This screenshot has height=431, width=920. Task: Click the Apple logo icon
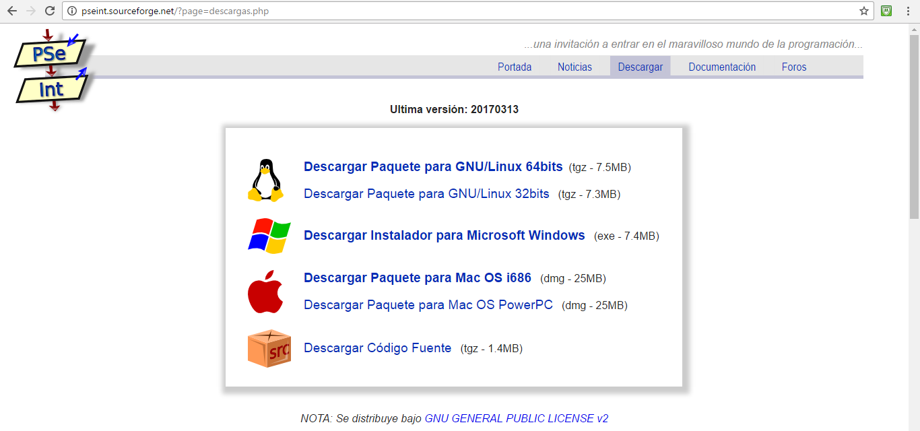267,291
